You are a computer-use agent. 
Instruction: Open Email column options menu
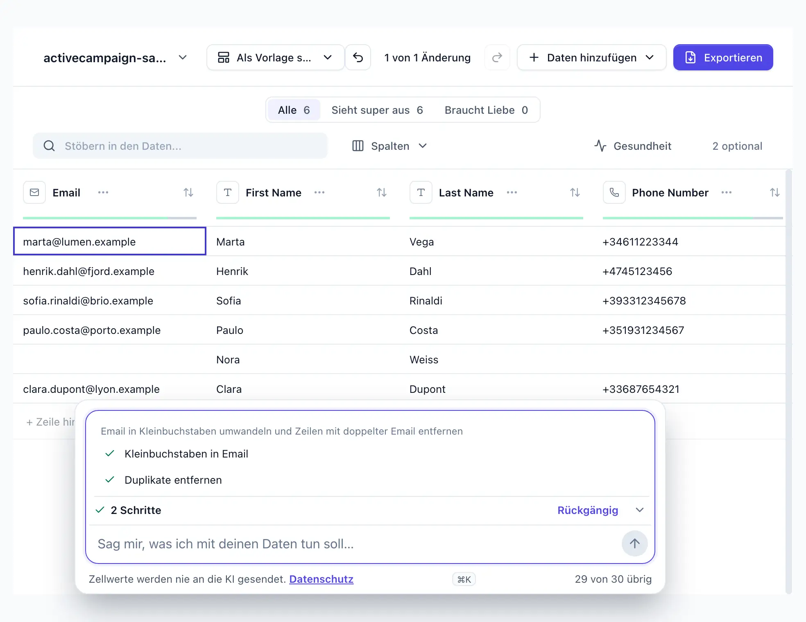point(103,192)
